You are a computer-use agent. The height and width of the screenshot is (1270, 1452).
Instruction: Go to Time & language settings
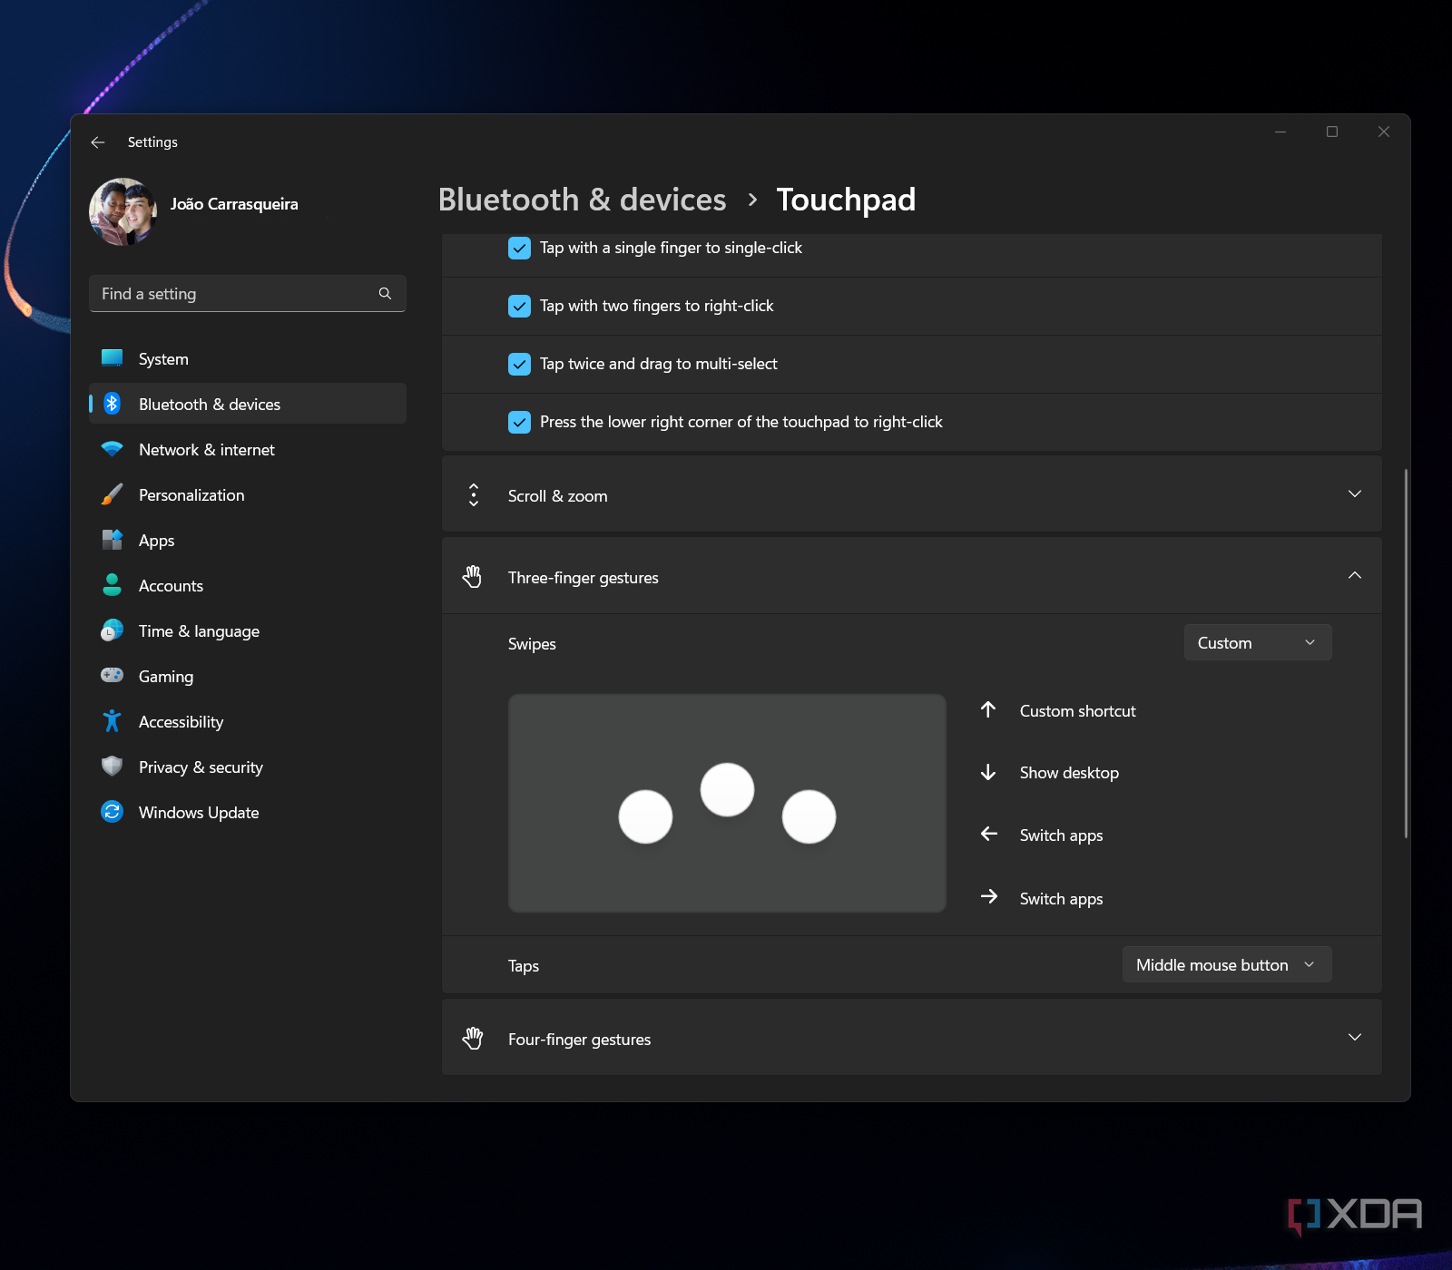(x=199, y=631)
